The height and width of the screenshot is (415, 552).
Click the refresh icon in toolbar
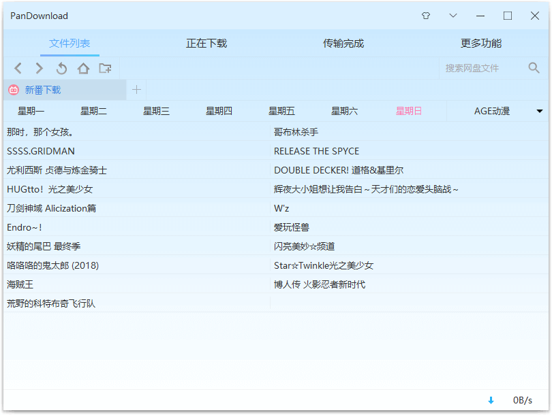(x=61, y=68)
